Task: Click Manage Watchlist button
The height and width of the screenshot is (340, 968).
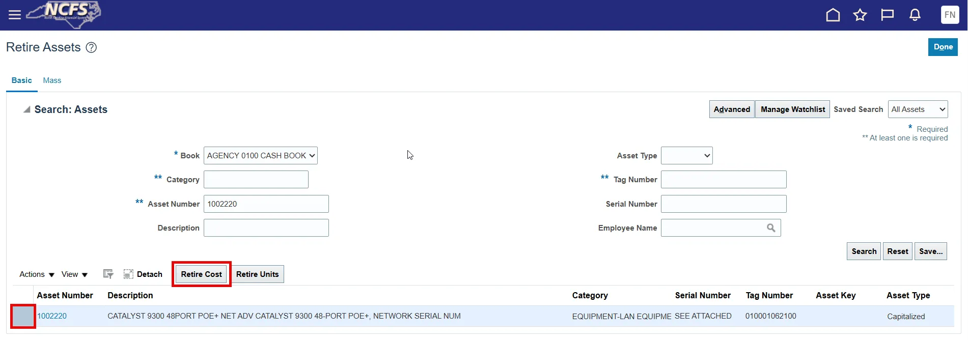Action: coord(793,109)
